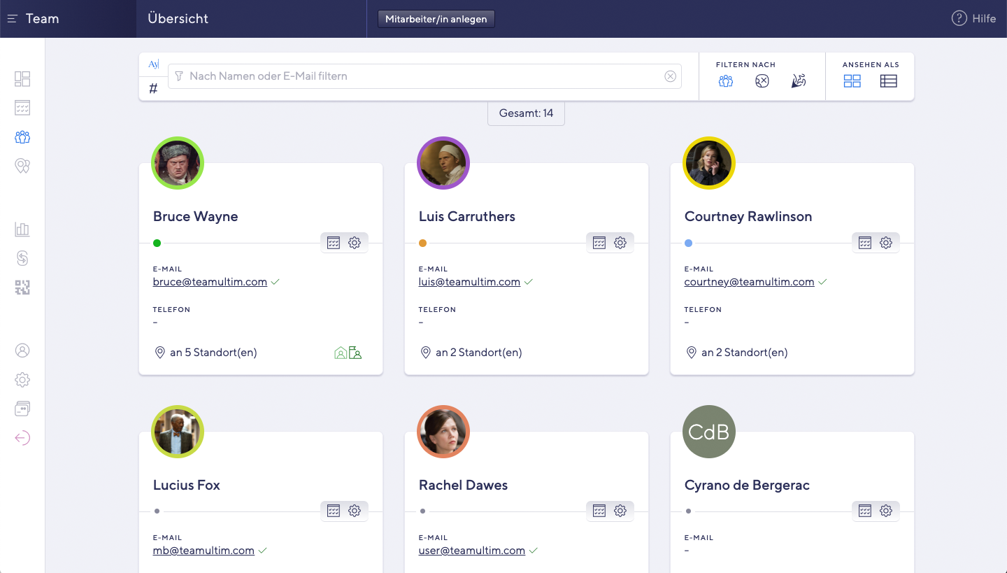Focus the name or e-mail filter field
This screenshot has width=1007, height=573.
(424, 76)
